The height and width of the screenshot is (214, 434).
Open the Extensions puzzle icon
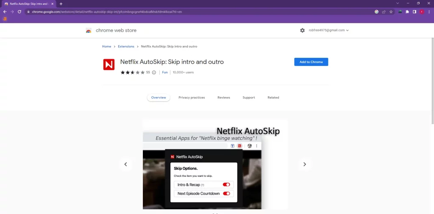(x=407, y=12)
